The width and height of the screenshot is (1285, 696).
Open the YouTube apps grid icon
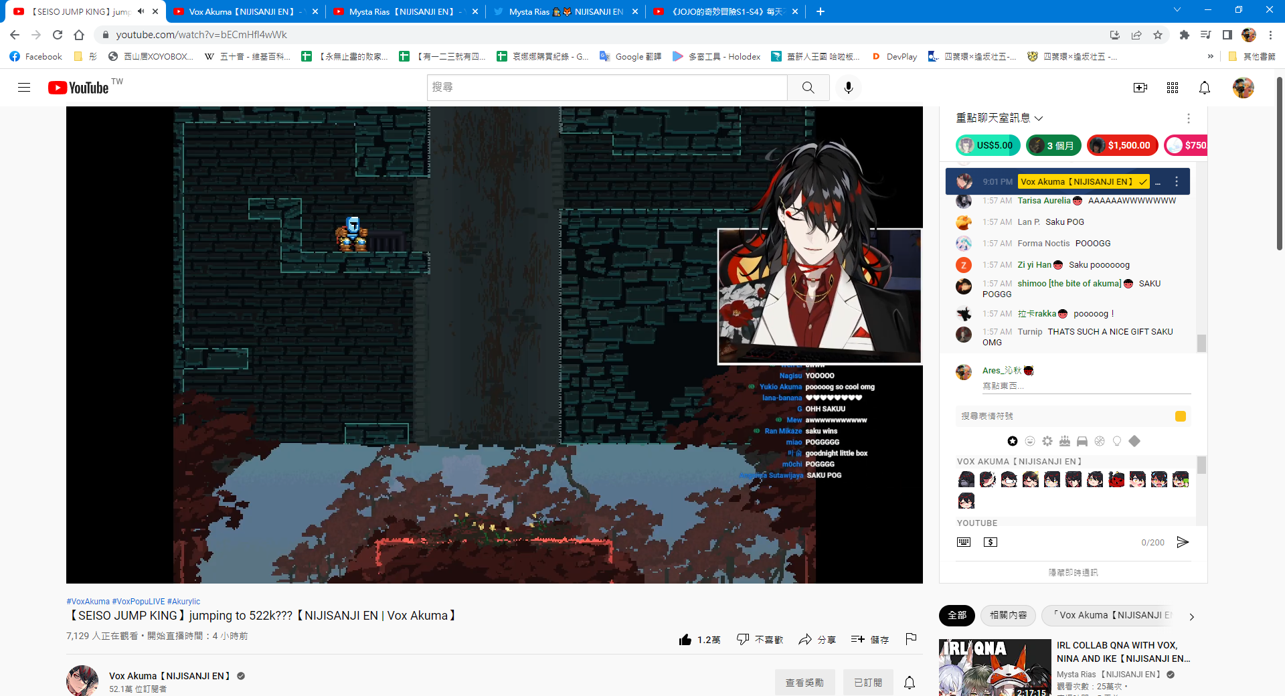1173,88
